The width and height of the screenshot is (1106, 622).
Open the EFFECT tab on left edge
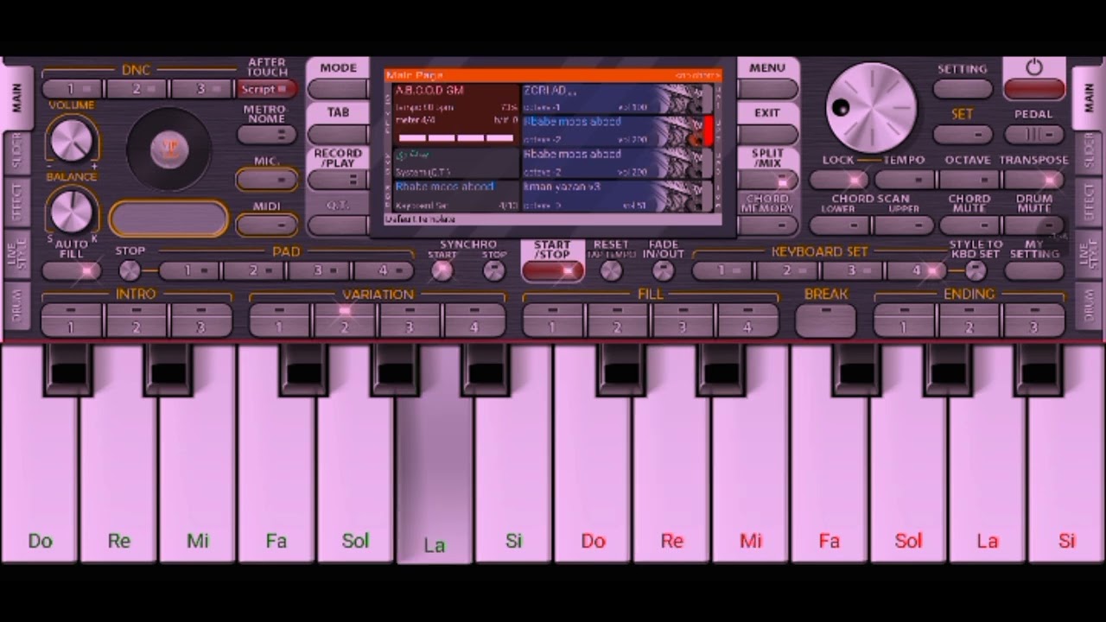[16, 201]
